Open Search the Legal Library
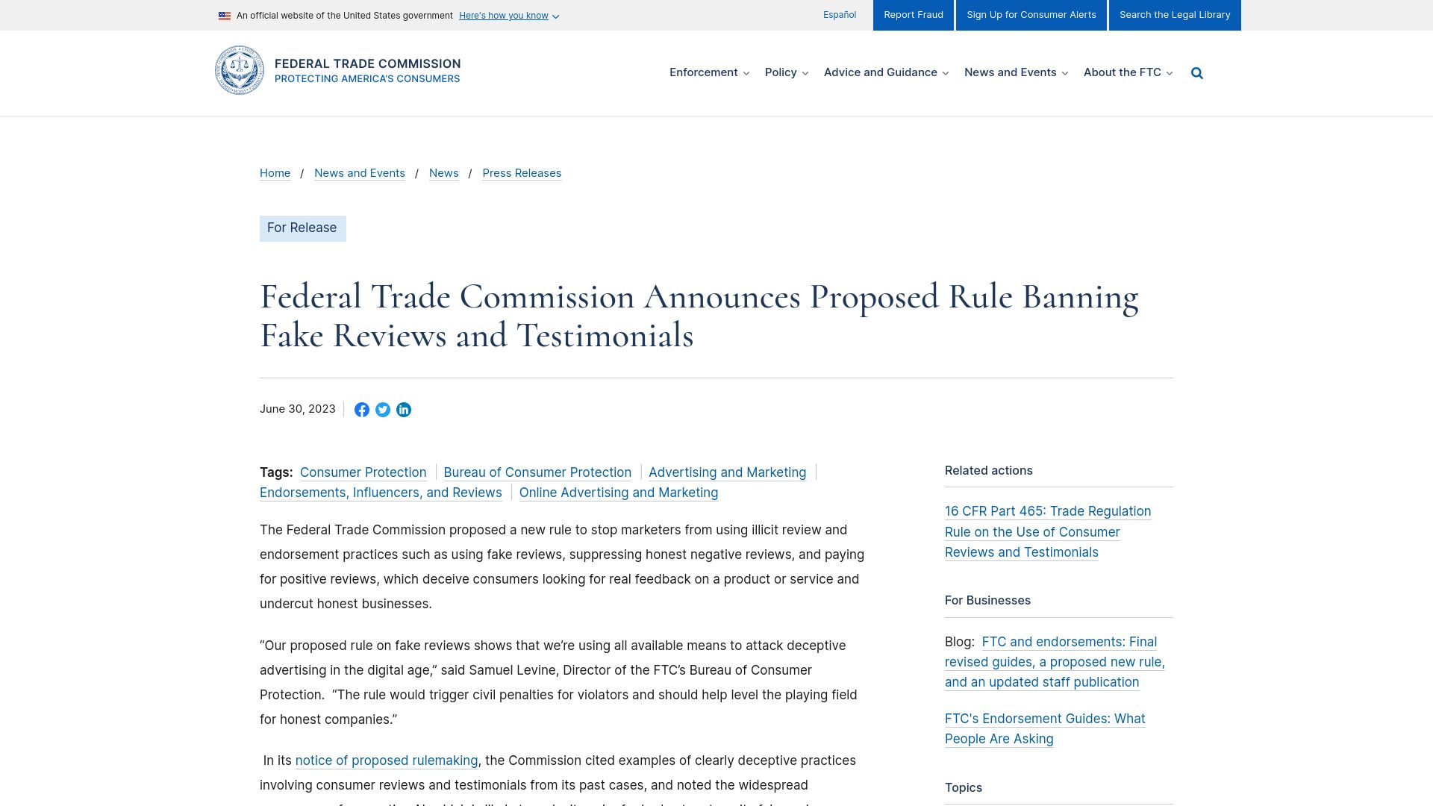This screenshot has width=1433, height=806. tap(1175, 15)
